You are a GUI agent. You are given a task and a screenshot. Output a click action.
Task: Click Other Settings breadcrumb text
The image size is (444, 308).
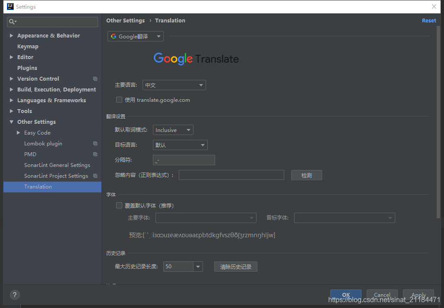pos(125,20)
